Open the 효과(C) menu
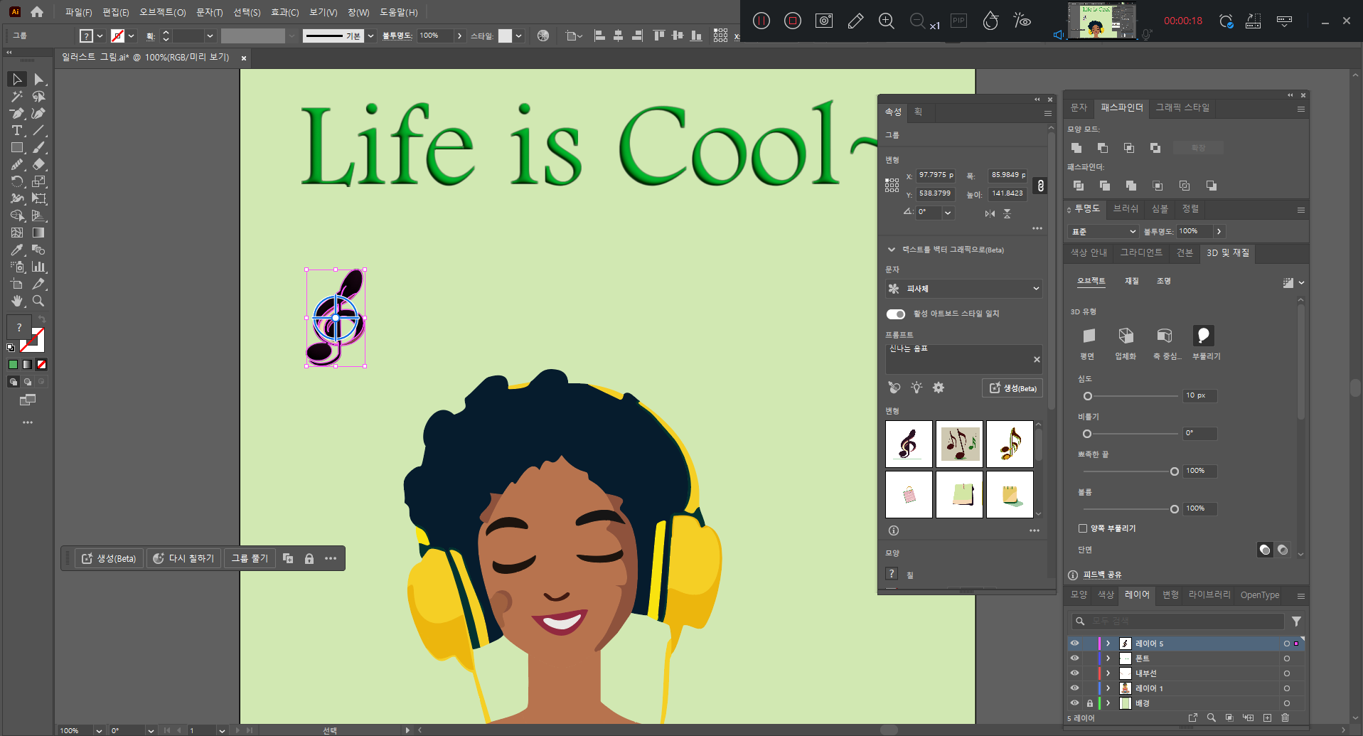 [x=284, y=12]
